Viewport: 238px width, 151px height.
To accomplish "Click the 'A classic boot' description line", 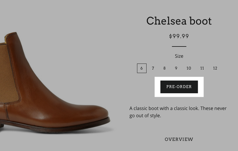I will 178,108.
